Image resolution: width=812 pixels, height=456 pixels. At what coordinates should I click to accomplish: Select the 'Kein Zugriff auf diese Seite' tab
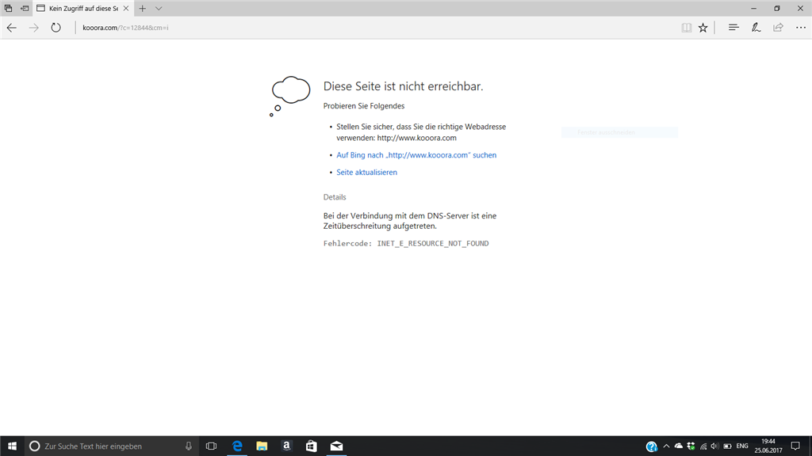click(x=82, y=8)
